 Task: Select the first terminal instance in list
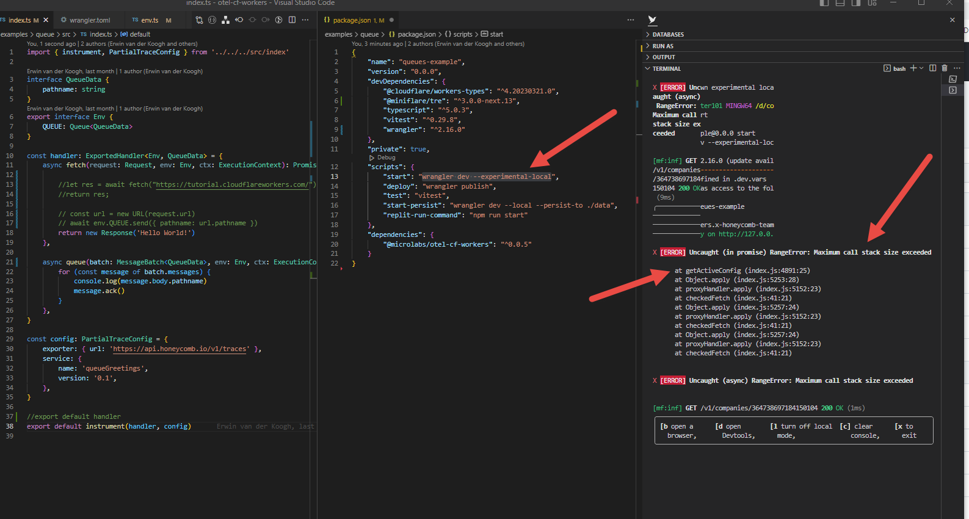pyautogui.click(x=953, y=79)
